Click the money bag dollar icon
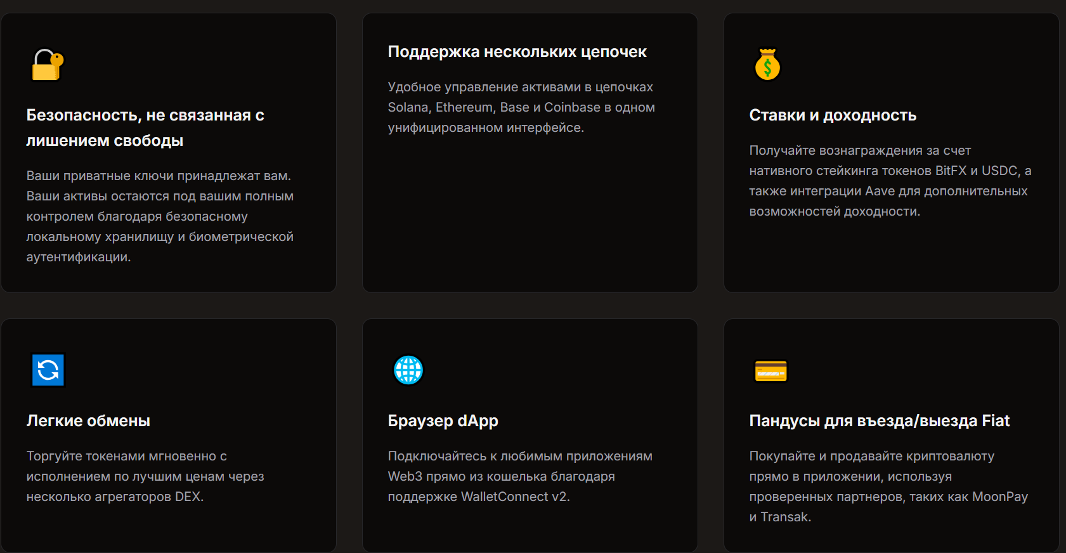This screenshot has height=553, width=1066. (767, 65)
